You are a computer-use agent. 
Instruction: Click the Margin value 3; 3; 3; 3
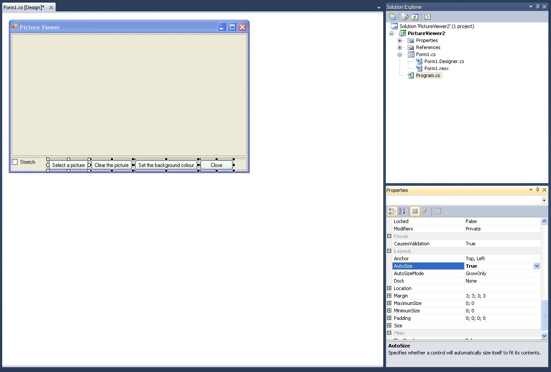click(x=475, y=296)
